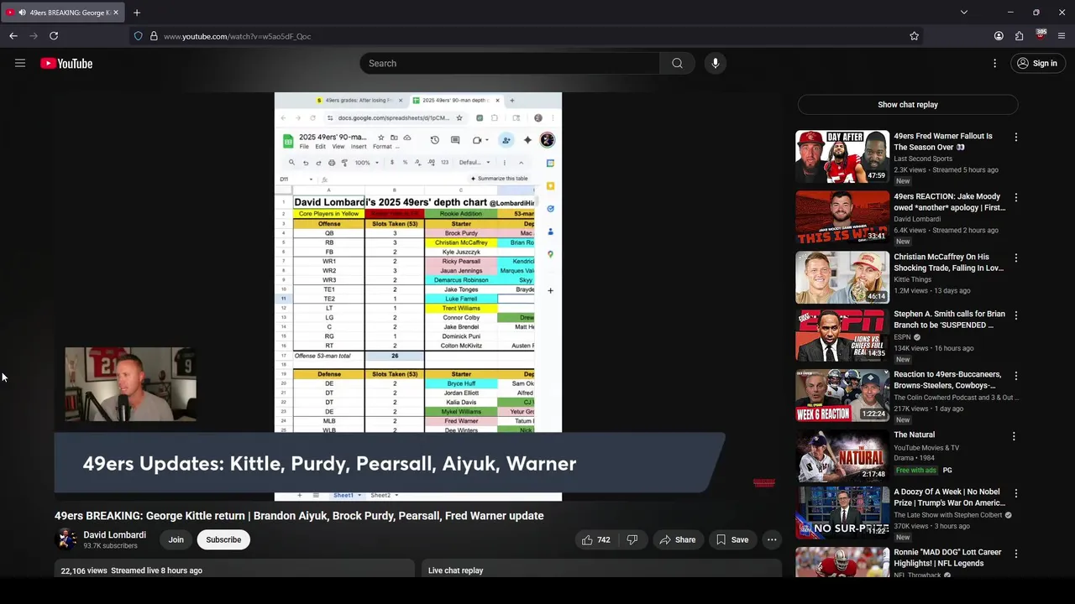
Task: Open more actions menu beside Save
Action: point(772,539)
